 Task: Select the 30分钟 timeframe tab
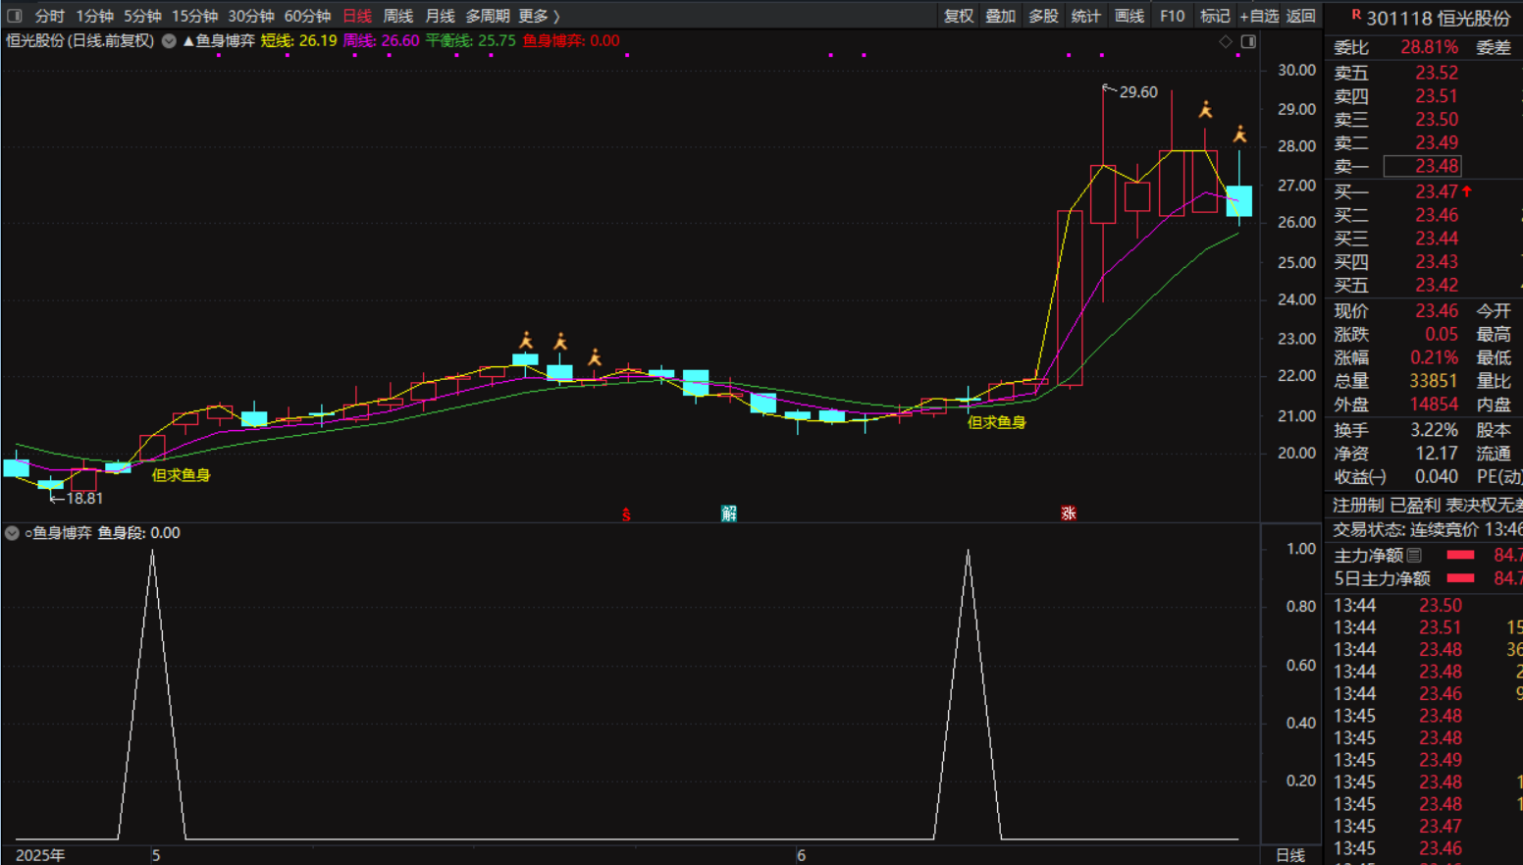[x=251, y=16]
